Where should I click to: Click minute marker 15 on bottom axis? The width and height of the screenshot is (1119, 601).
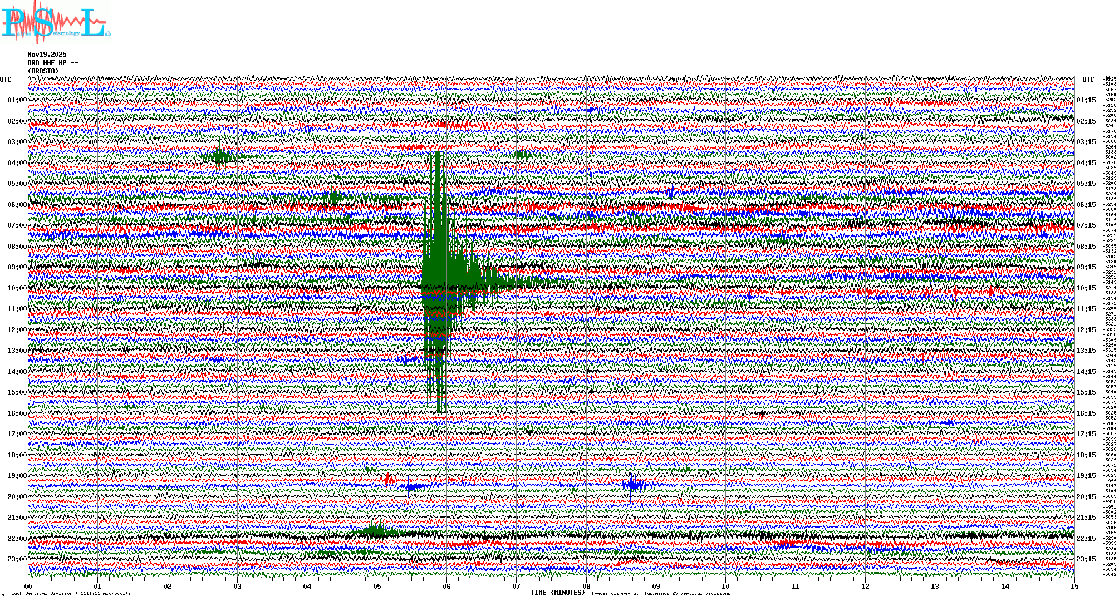[x=1074, y=587]
